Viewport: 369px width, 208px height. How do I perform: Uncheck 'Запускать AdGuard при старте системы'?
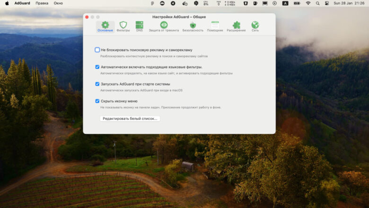pos(97,84)
